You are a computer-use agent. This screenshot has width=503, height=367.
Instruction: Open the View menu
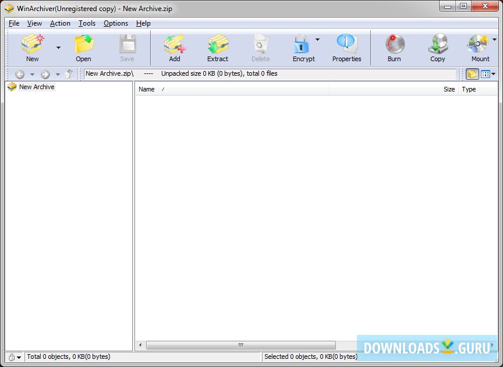tap(34, 23)
